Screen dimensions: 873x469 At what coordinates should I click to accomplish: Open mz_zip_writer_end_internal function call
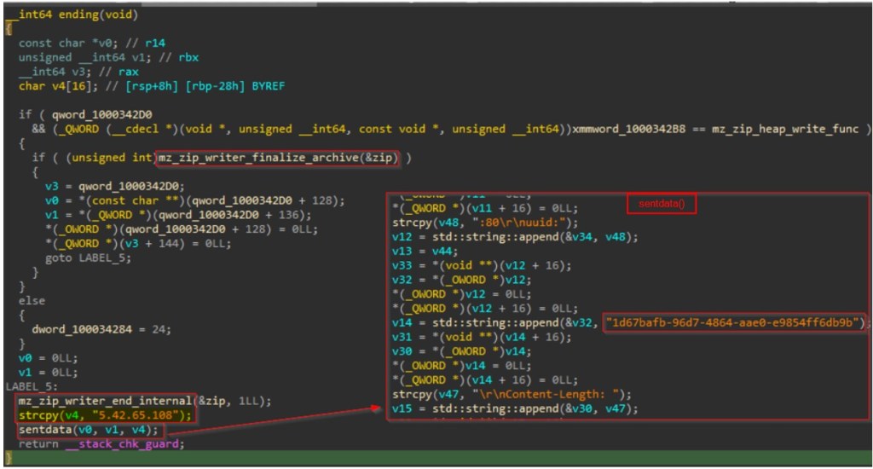click(110, 401)
